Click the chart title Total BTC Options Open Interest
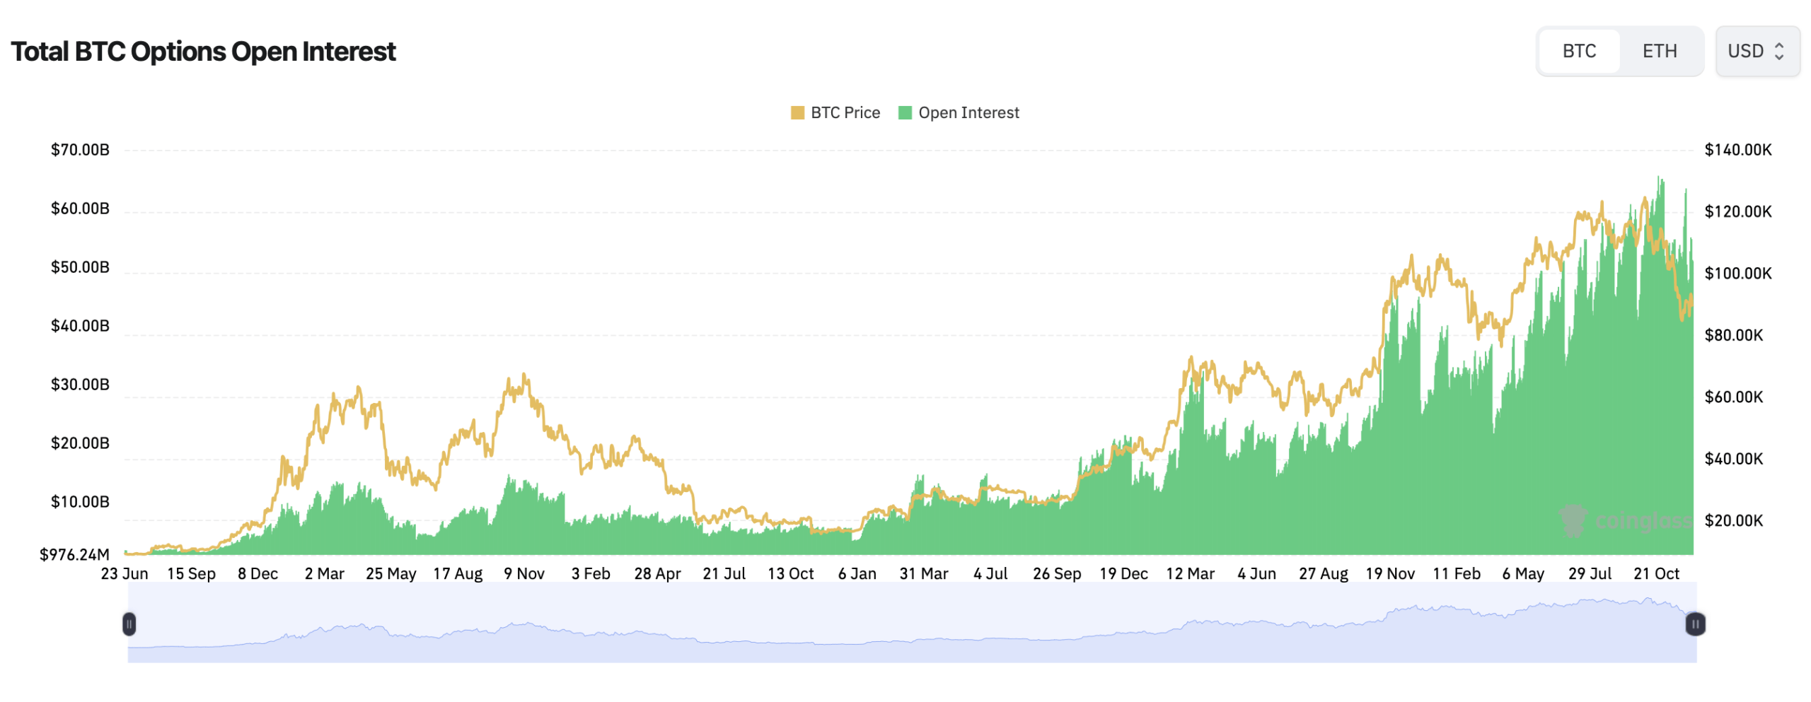1811x702 pixels. click(x=204, y=52)
